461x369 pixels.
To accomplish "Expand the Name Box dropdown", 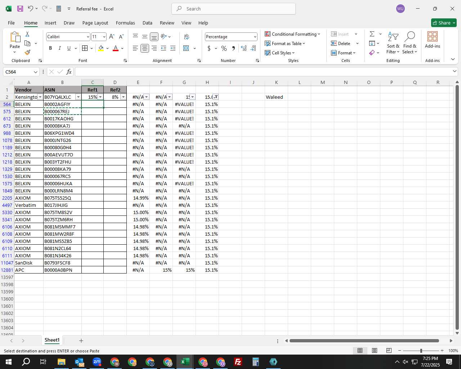I will click(35, 72).
